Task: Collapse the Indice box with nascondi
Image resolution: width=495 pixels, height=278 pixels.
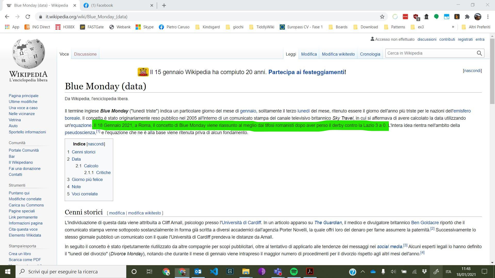Action: click(96, 144)
